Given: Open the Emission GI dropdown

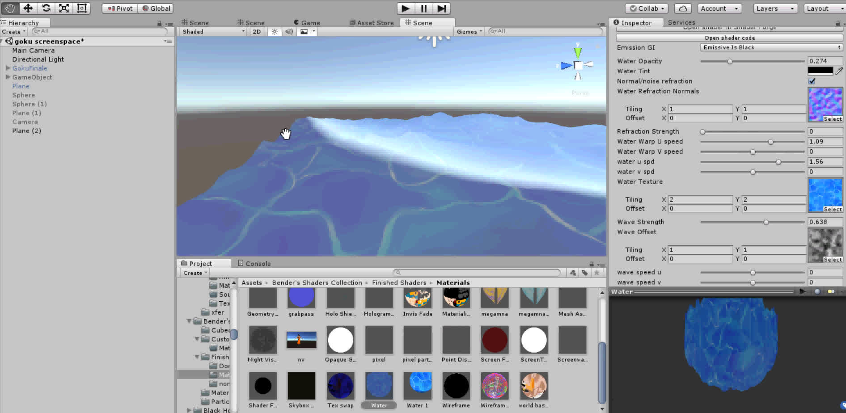Looking at the screenshot, I should [x=771, y=47].
